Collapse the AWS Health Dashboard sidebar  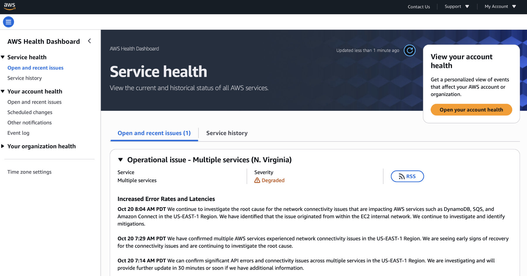(90, 41)
